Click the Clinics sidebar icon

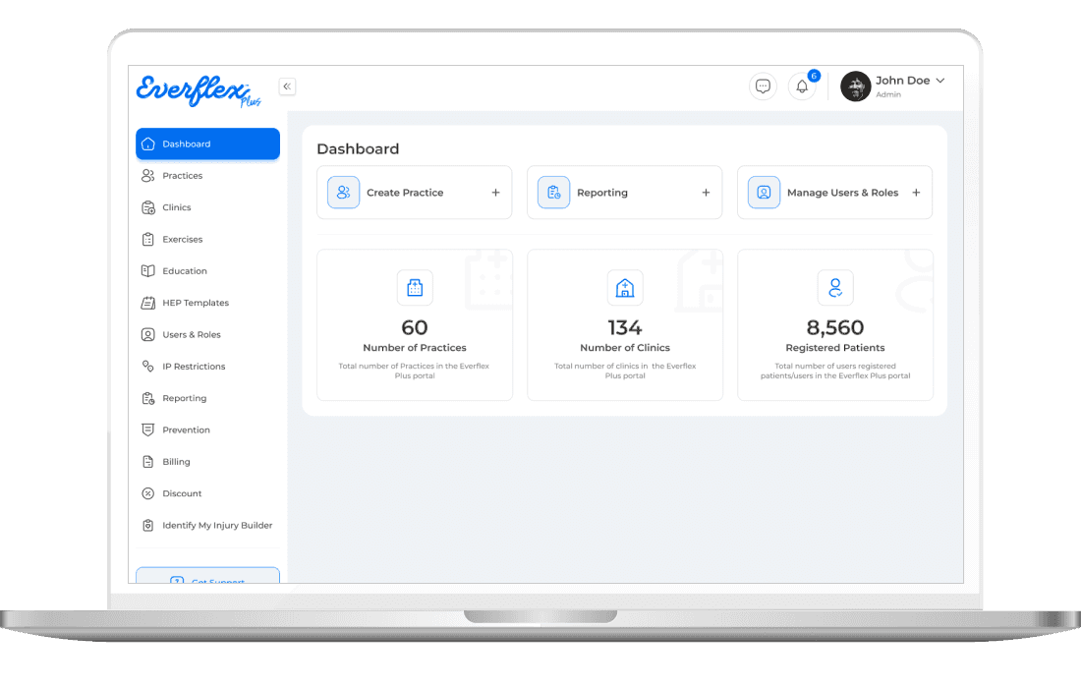[147, 207]
